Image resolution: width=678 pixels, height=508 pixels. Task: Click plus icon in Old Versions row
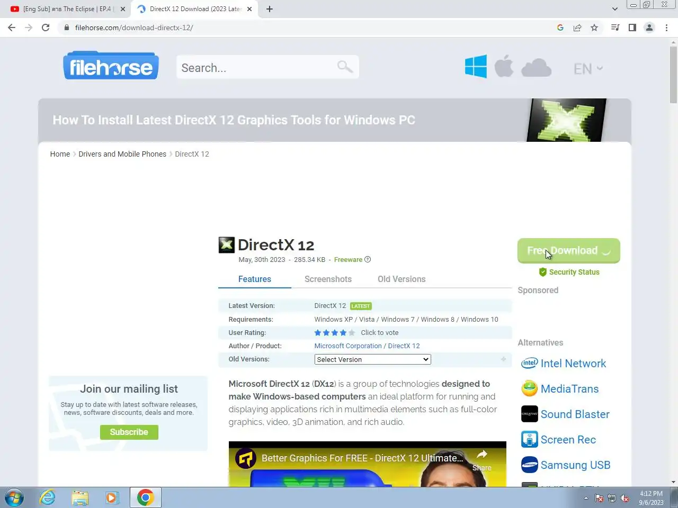click(x=503, y=359)
